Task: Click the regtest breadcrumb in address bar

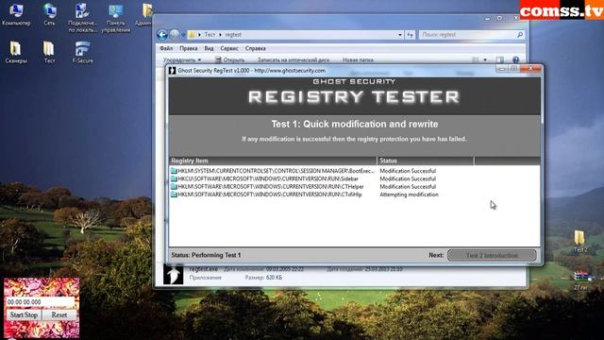Action: pos(233,35)
